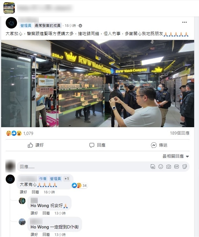
Task: Like the 大家有心 comment via 讚好
Action: pos(23,192)
